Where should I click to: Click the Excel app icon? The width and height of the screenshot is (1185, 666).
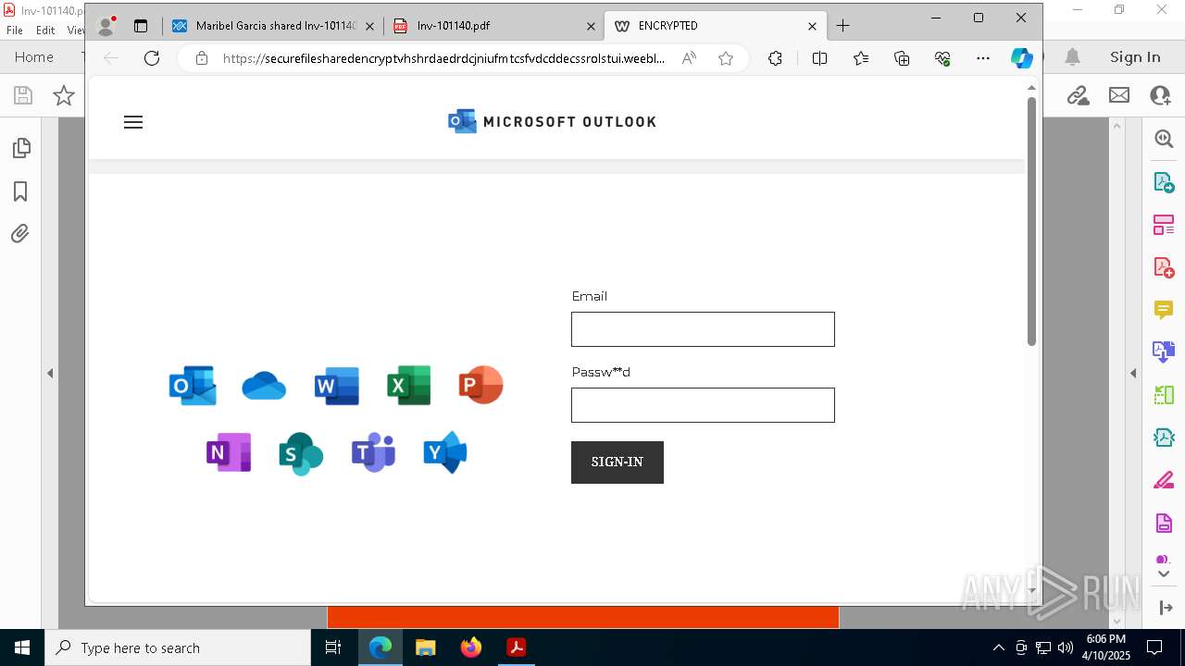(x=409, y=385)
